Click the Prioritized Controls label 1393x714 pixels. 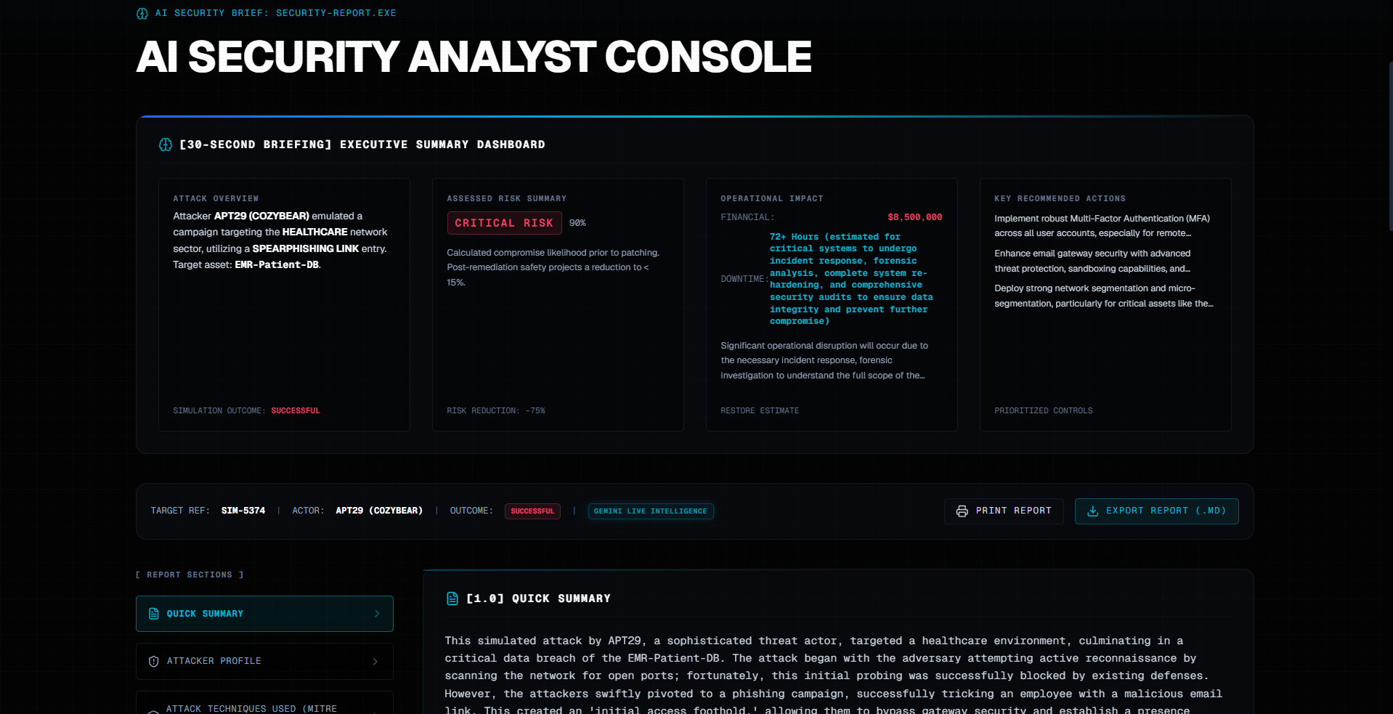[x=1044, y=411]
